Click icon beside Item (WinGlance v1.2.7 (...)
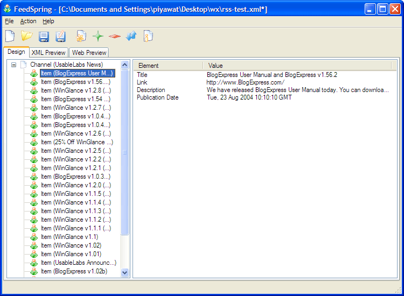The image size is (404, 296). [34, 108]
